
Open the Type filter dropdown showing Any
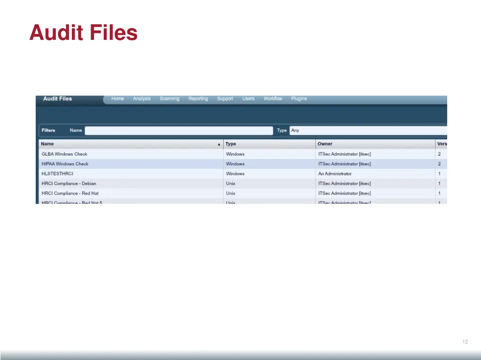368,130
